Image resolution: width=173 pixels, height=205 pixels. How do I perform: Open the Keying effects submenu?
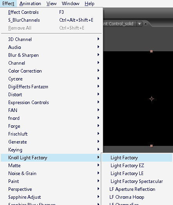pos(51,150)
